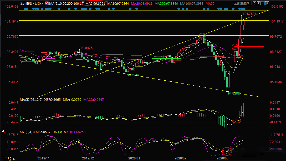Click the red sun icon left of KDJ
Image resolution: width=286 pixels, height=161 pixels.
coord(3,131)
